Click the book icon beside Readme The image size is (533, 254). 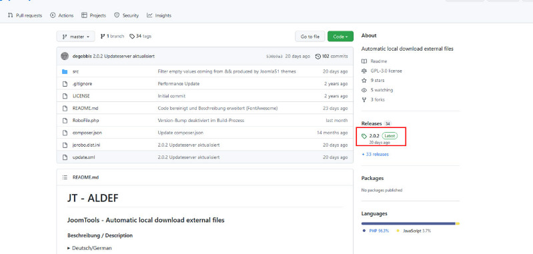(364, 61)
